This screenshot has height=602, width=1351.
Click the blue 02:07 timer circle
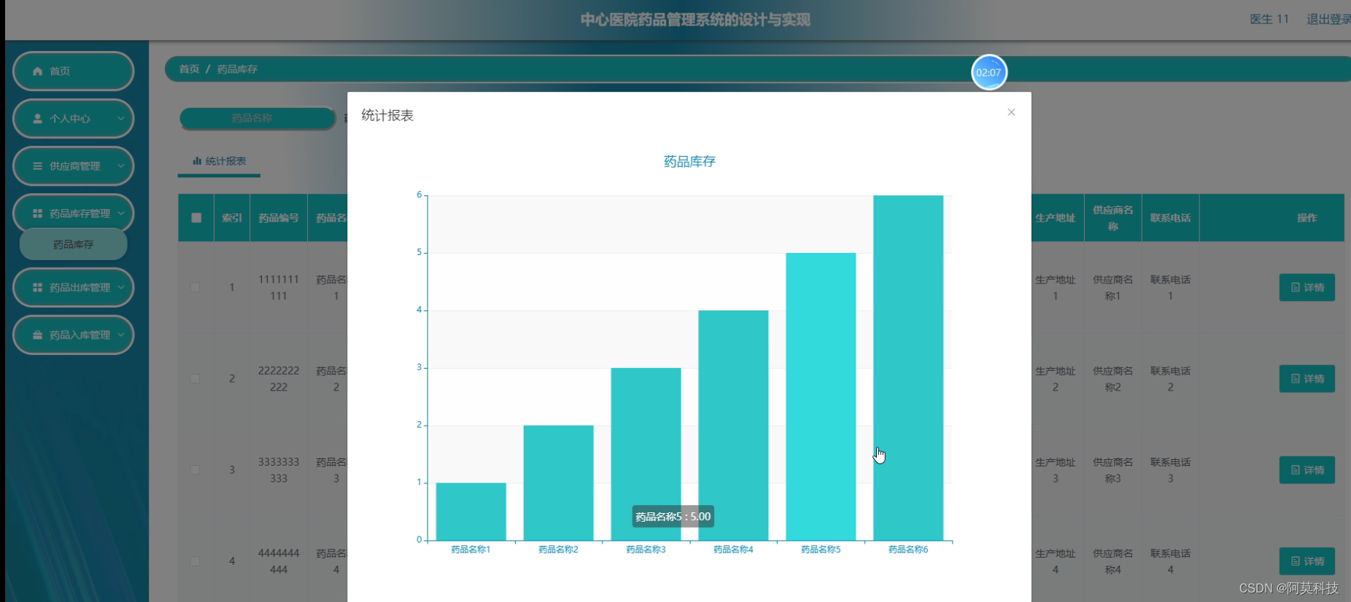pyautogui.click(x=989, y=72)
